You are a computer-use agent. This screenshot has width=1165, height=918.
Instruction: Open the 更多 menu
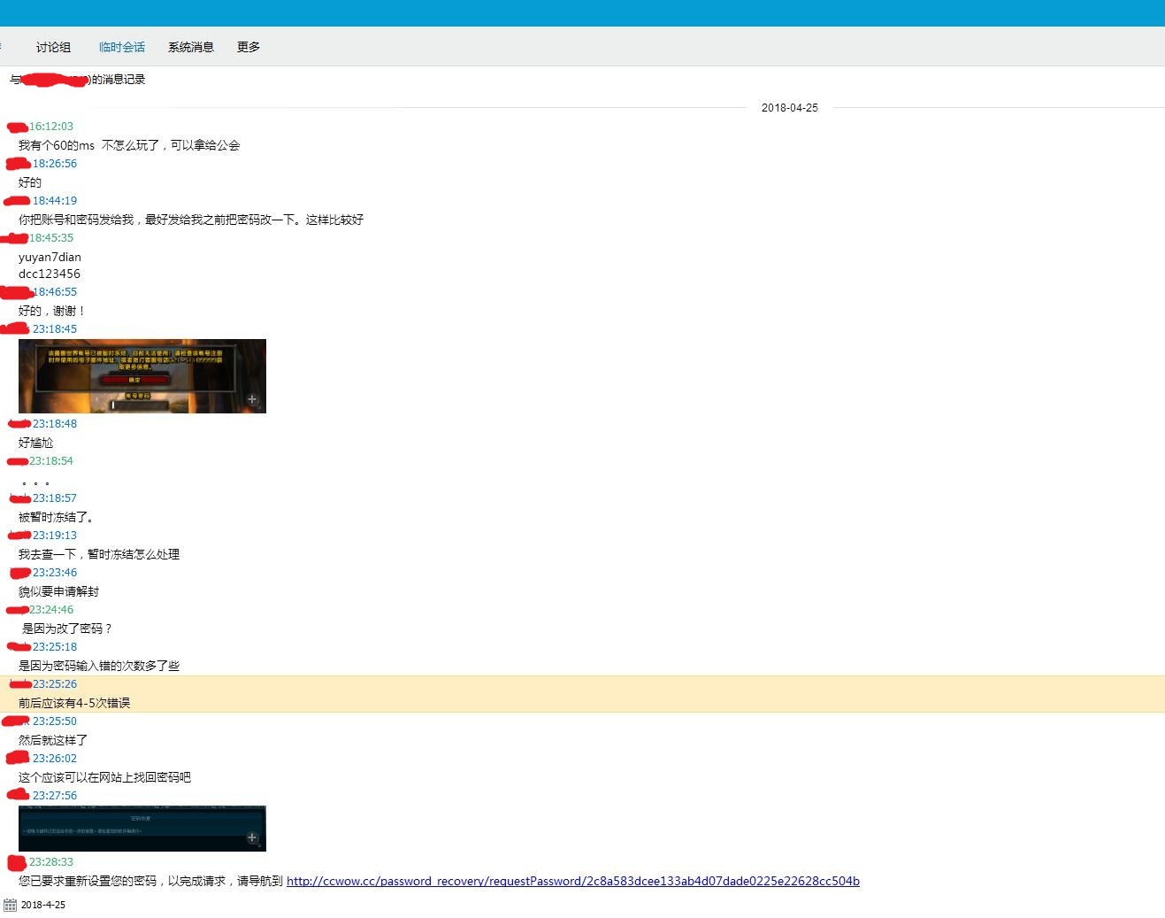tap(249, 47)
